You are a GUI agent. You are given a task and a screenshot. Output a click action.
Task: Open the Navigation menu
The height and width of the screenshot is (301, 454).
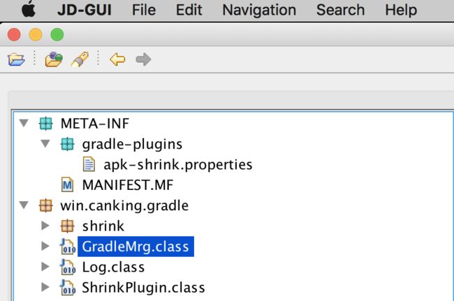point(259,10)
